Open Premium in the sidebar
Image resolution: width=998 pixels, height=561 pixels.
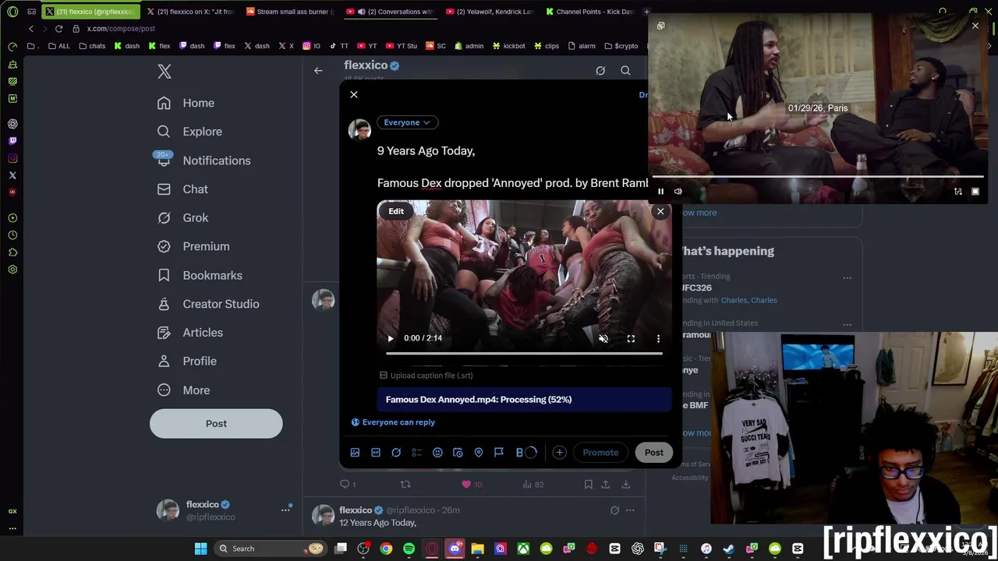click(193, 246)
